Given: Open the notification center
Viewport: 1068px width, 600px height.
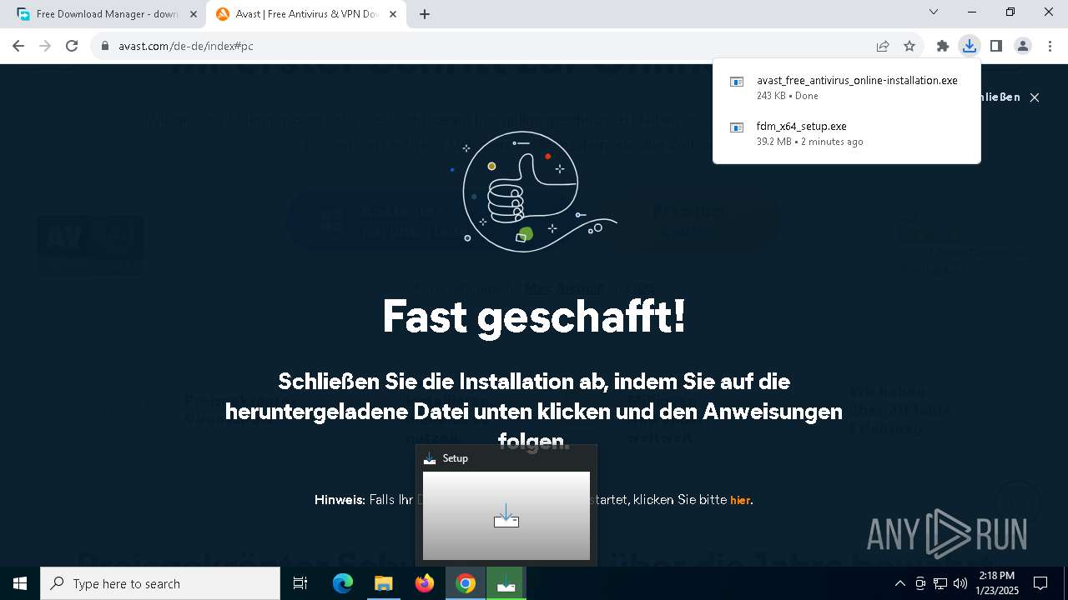Looking at the screenshot, I should 1040,583.
